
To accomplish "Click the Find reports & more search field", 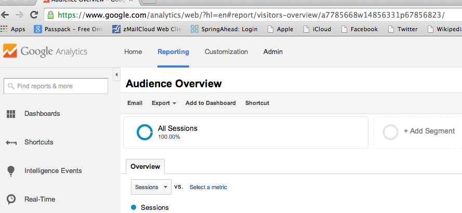I will (x=56, y=86).
